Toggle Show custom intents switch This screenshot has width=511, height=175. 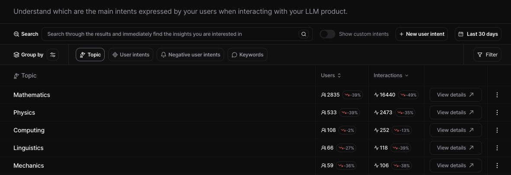pyautogui.click(x=328, y=34)
